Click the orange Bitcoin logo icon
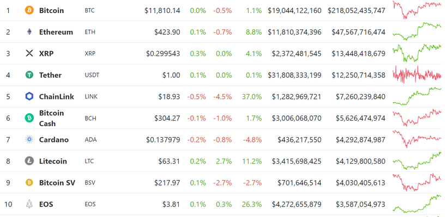447x217 pixels. [29, 10]
